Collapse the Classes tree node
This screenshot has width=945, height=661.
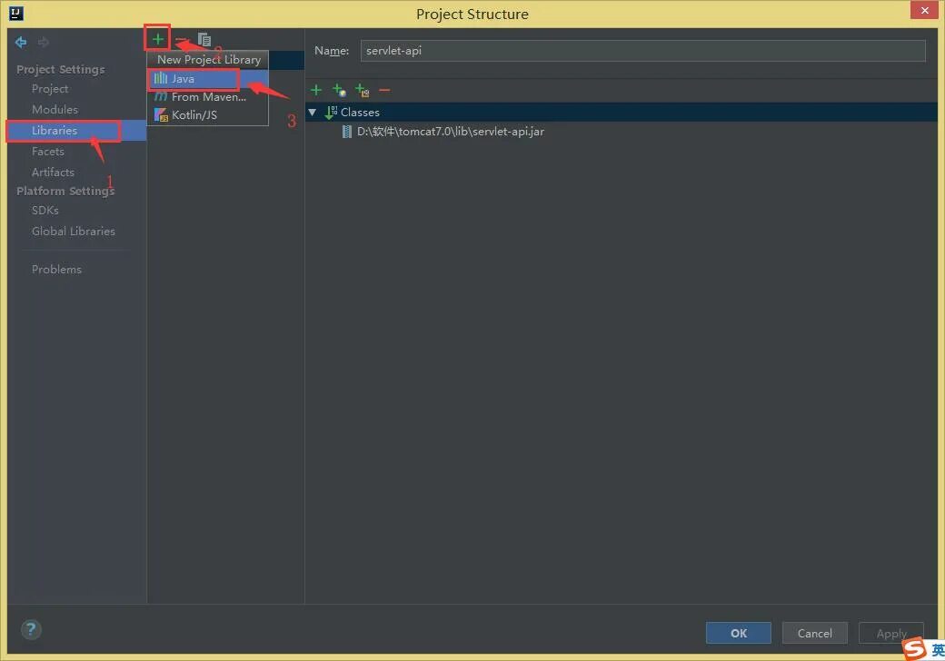[313, 112]
